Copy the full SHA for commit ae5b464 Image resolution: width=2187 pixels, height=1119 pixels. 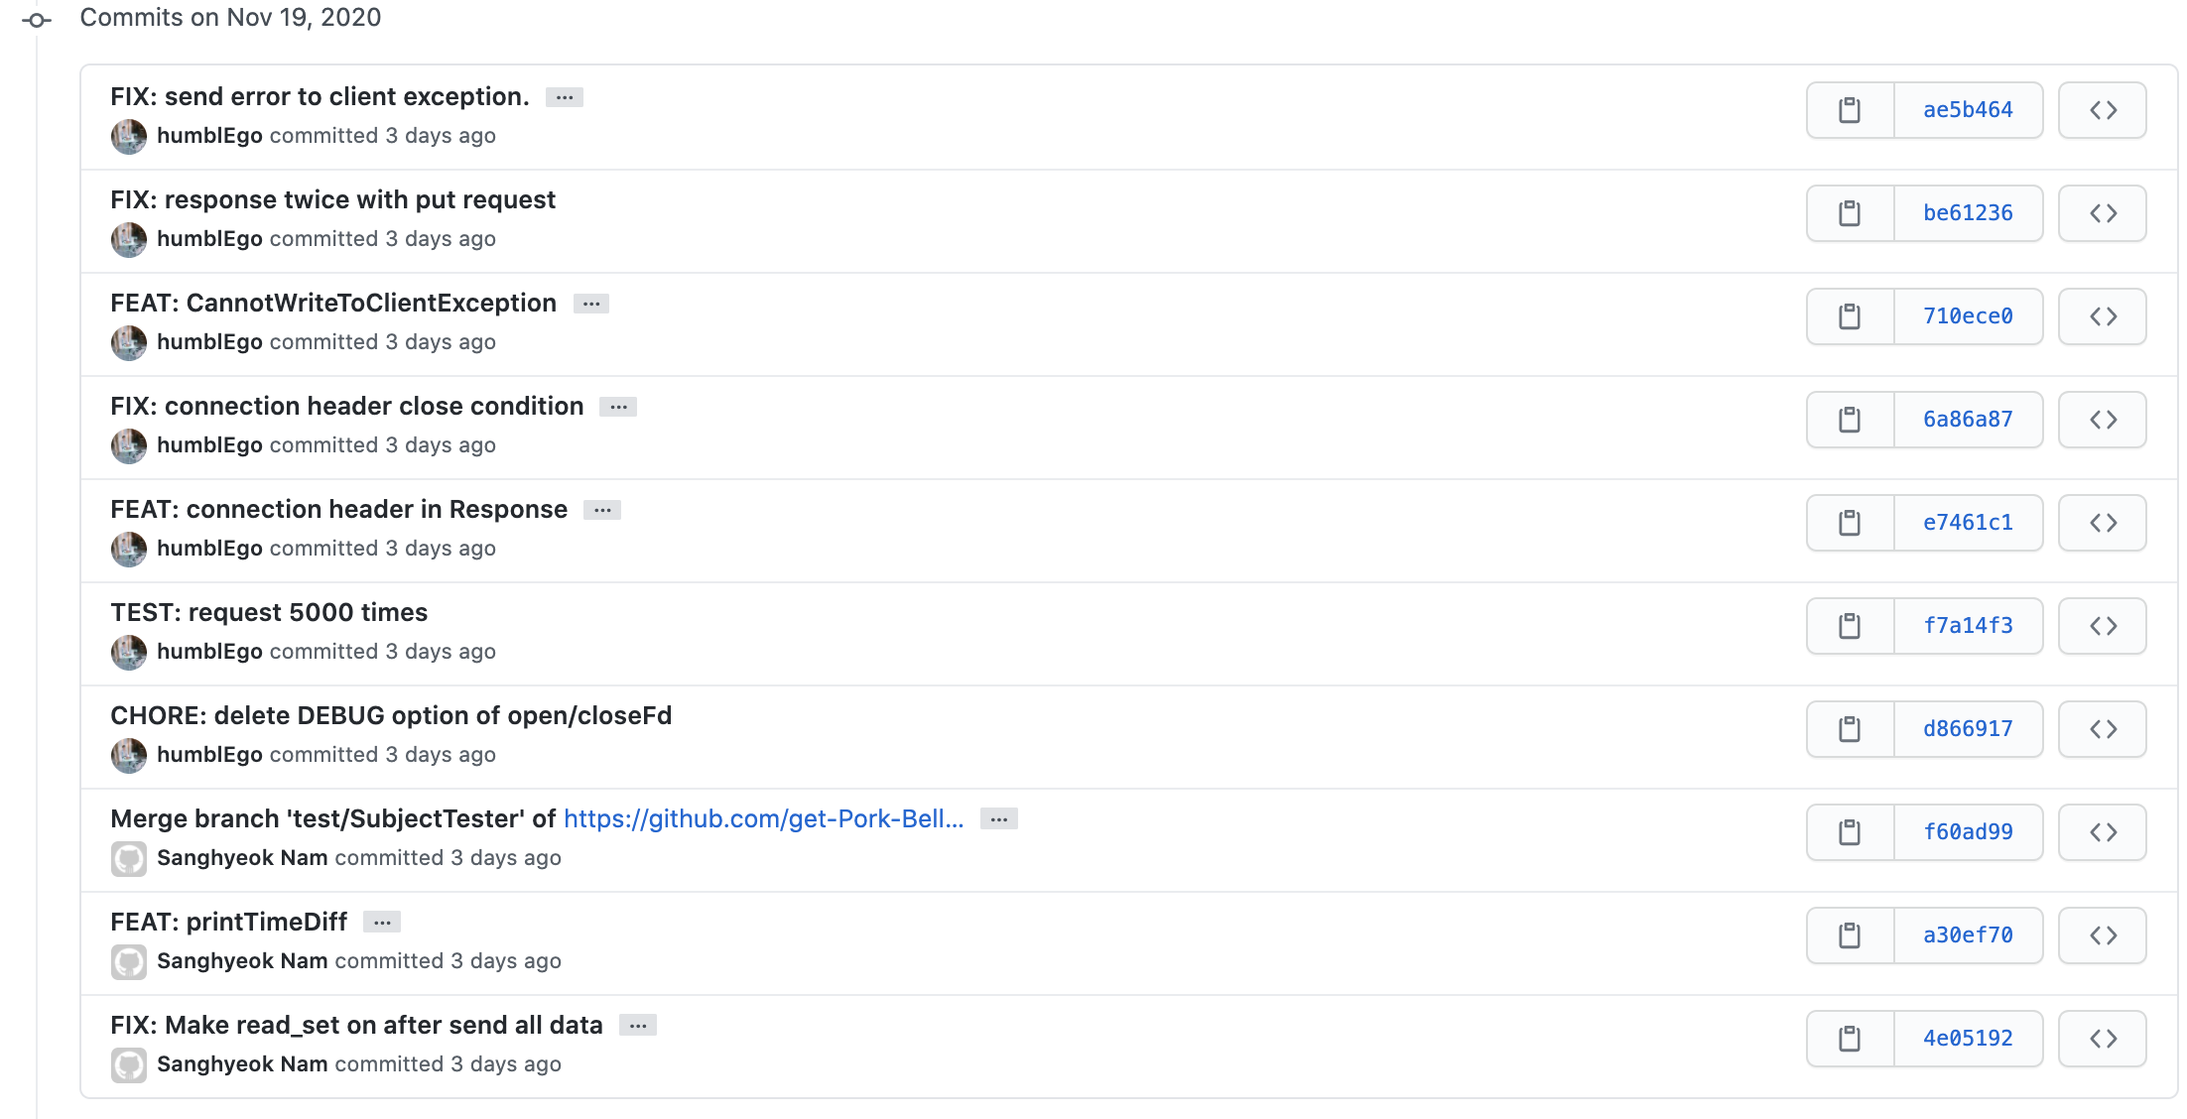(x=1850, y=110)
